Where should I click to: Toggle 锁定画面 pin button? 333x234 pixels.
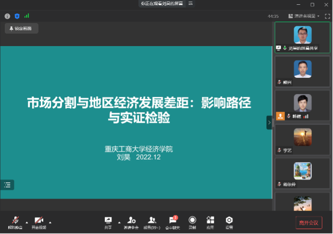[x=21, y=29]
